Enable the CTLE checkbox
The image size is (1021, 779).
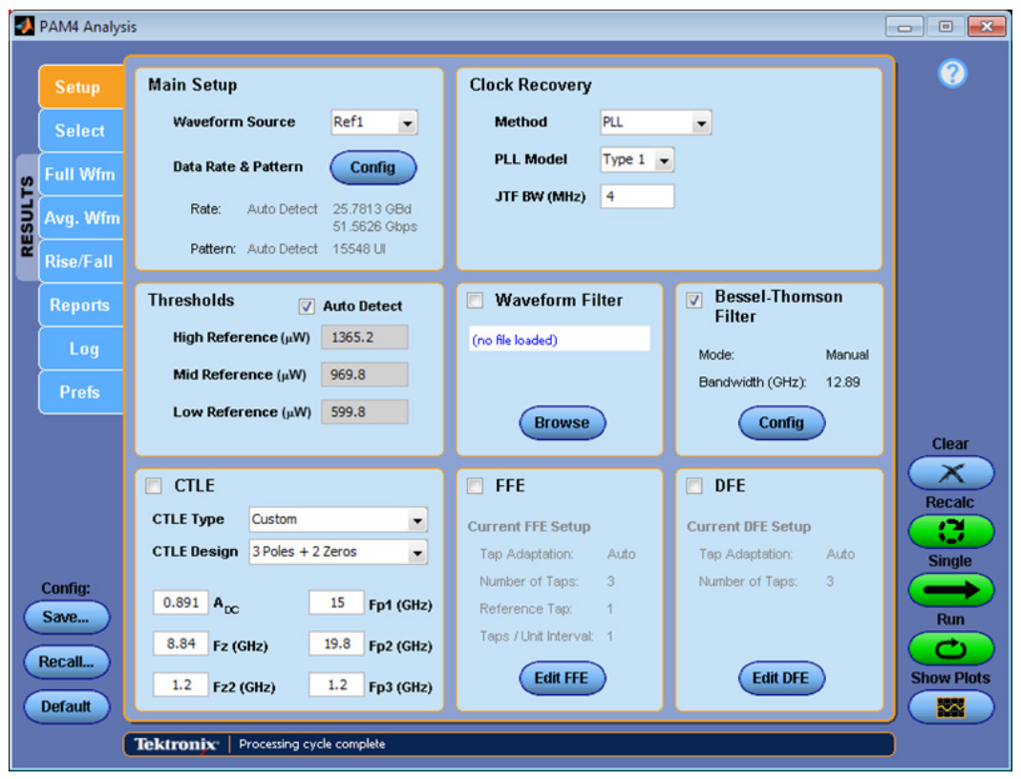(x=153, y=485)
